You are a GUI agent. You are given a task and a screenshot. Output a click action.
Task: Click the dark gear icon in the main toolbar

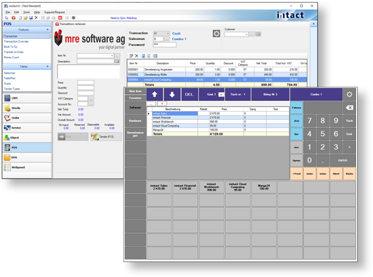(74, 18)
